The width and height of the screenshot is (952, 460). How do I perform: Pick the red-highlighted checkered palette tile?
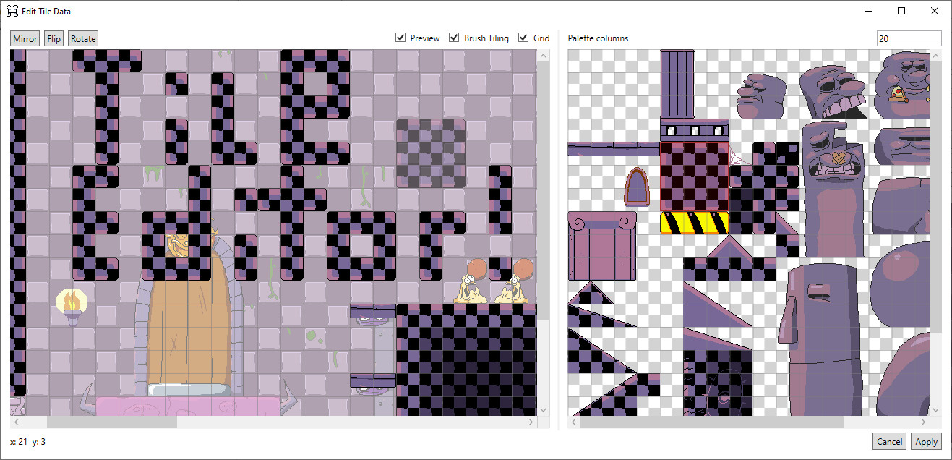point(694,176)
